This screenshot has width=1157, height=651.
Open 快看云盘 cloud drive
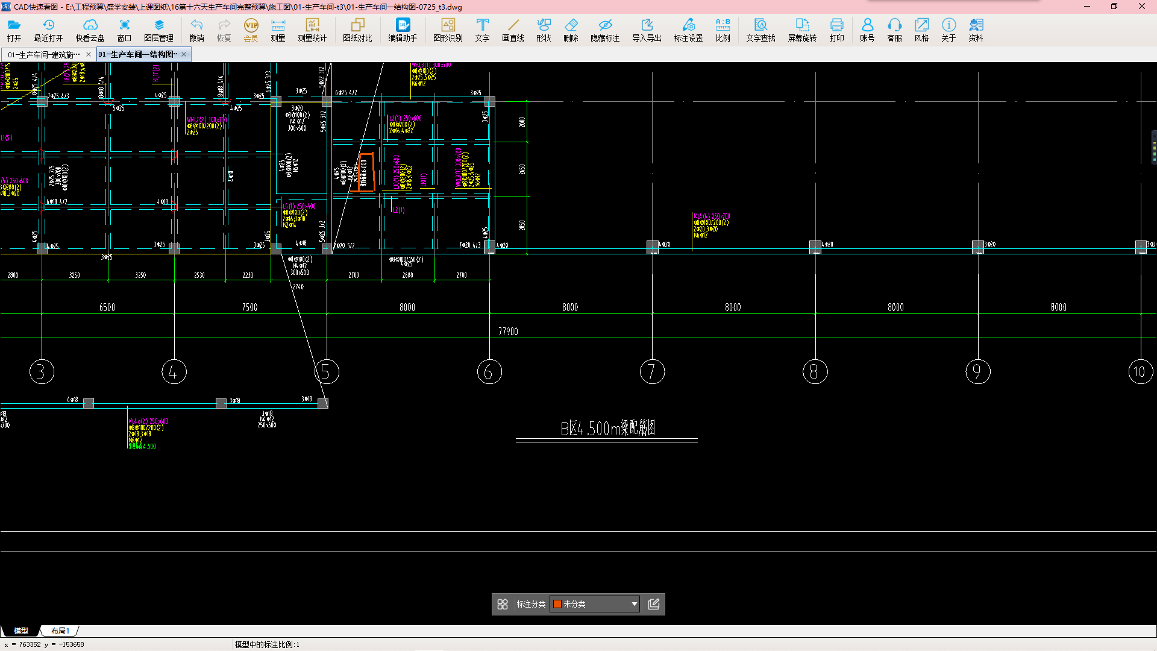(x=90, y=30)
